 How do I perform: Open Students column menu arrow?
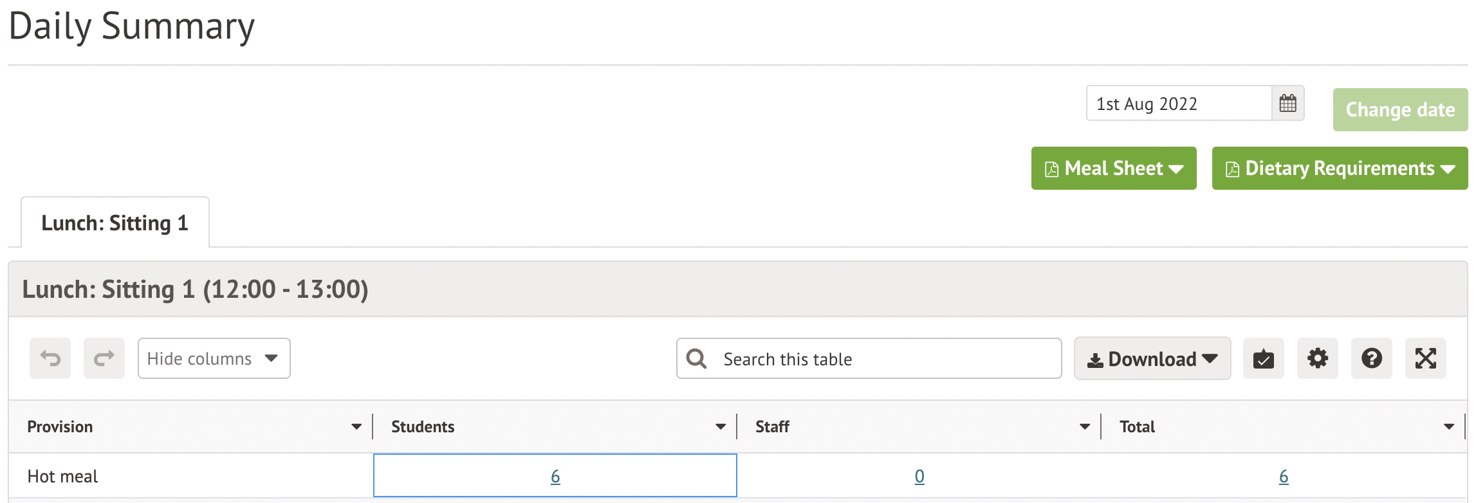721,426
